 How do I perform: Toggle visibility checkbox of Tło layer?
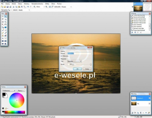[150, 104]
